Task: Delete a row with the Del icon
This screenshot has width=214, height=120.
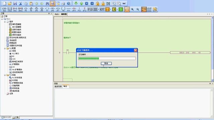Action: pyautogui.click(x=15, y=9)
